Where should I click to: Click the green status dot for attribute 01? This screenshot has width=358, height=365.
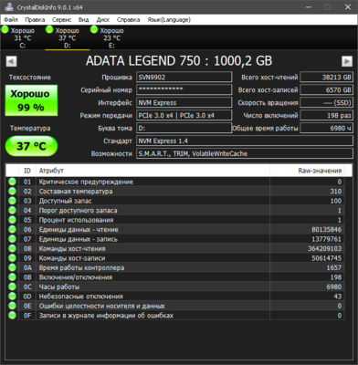point(12,182)
